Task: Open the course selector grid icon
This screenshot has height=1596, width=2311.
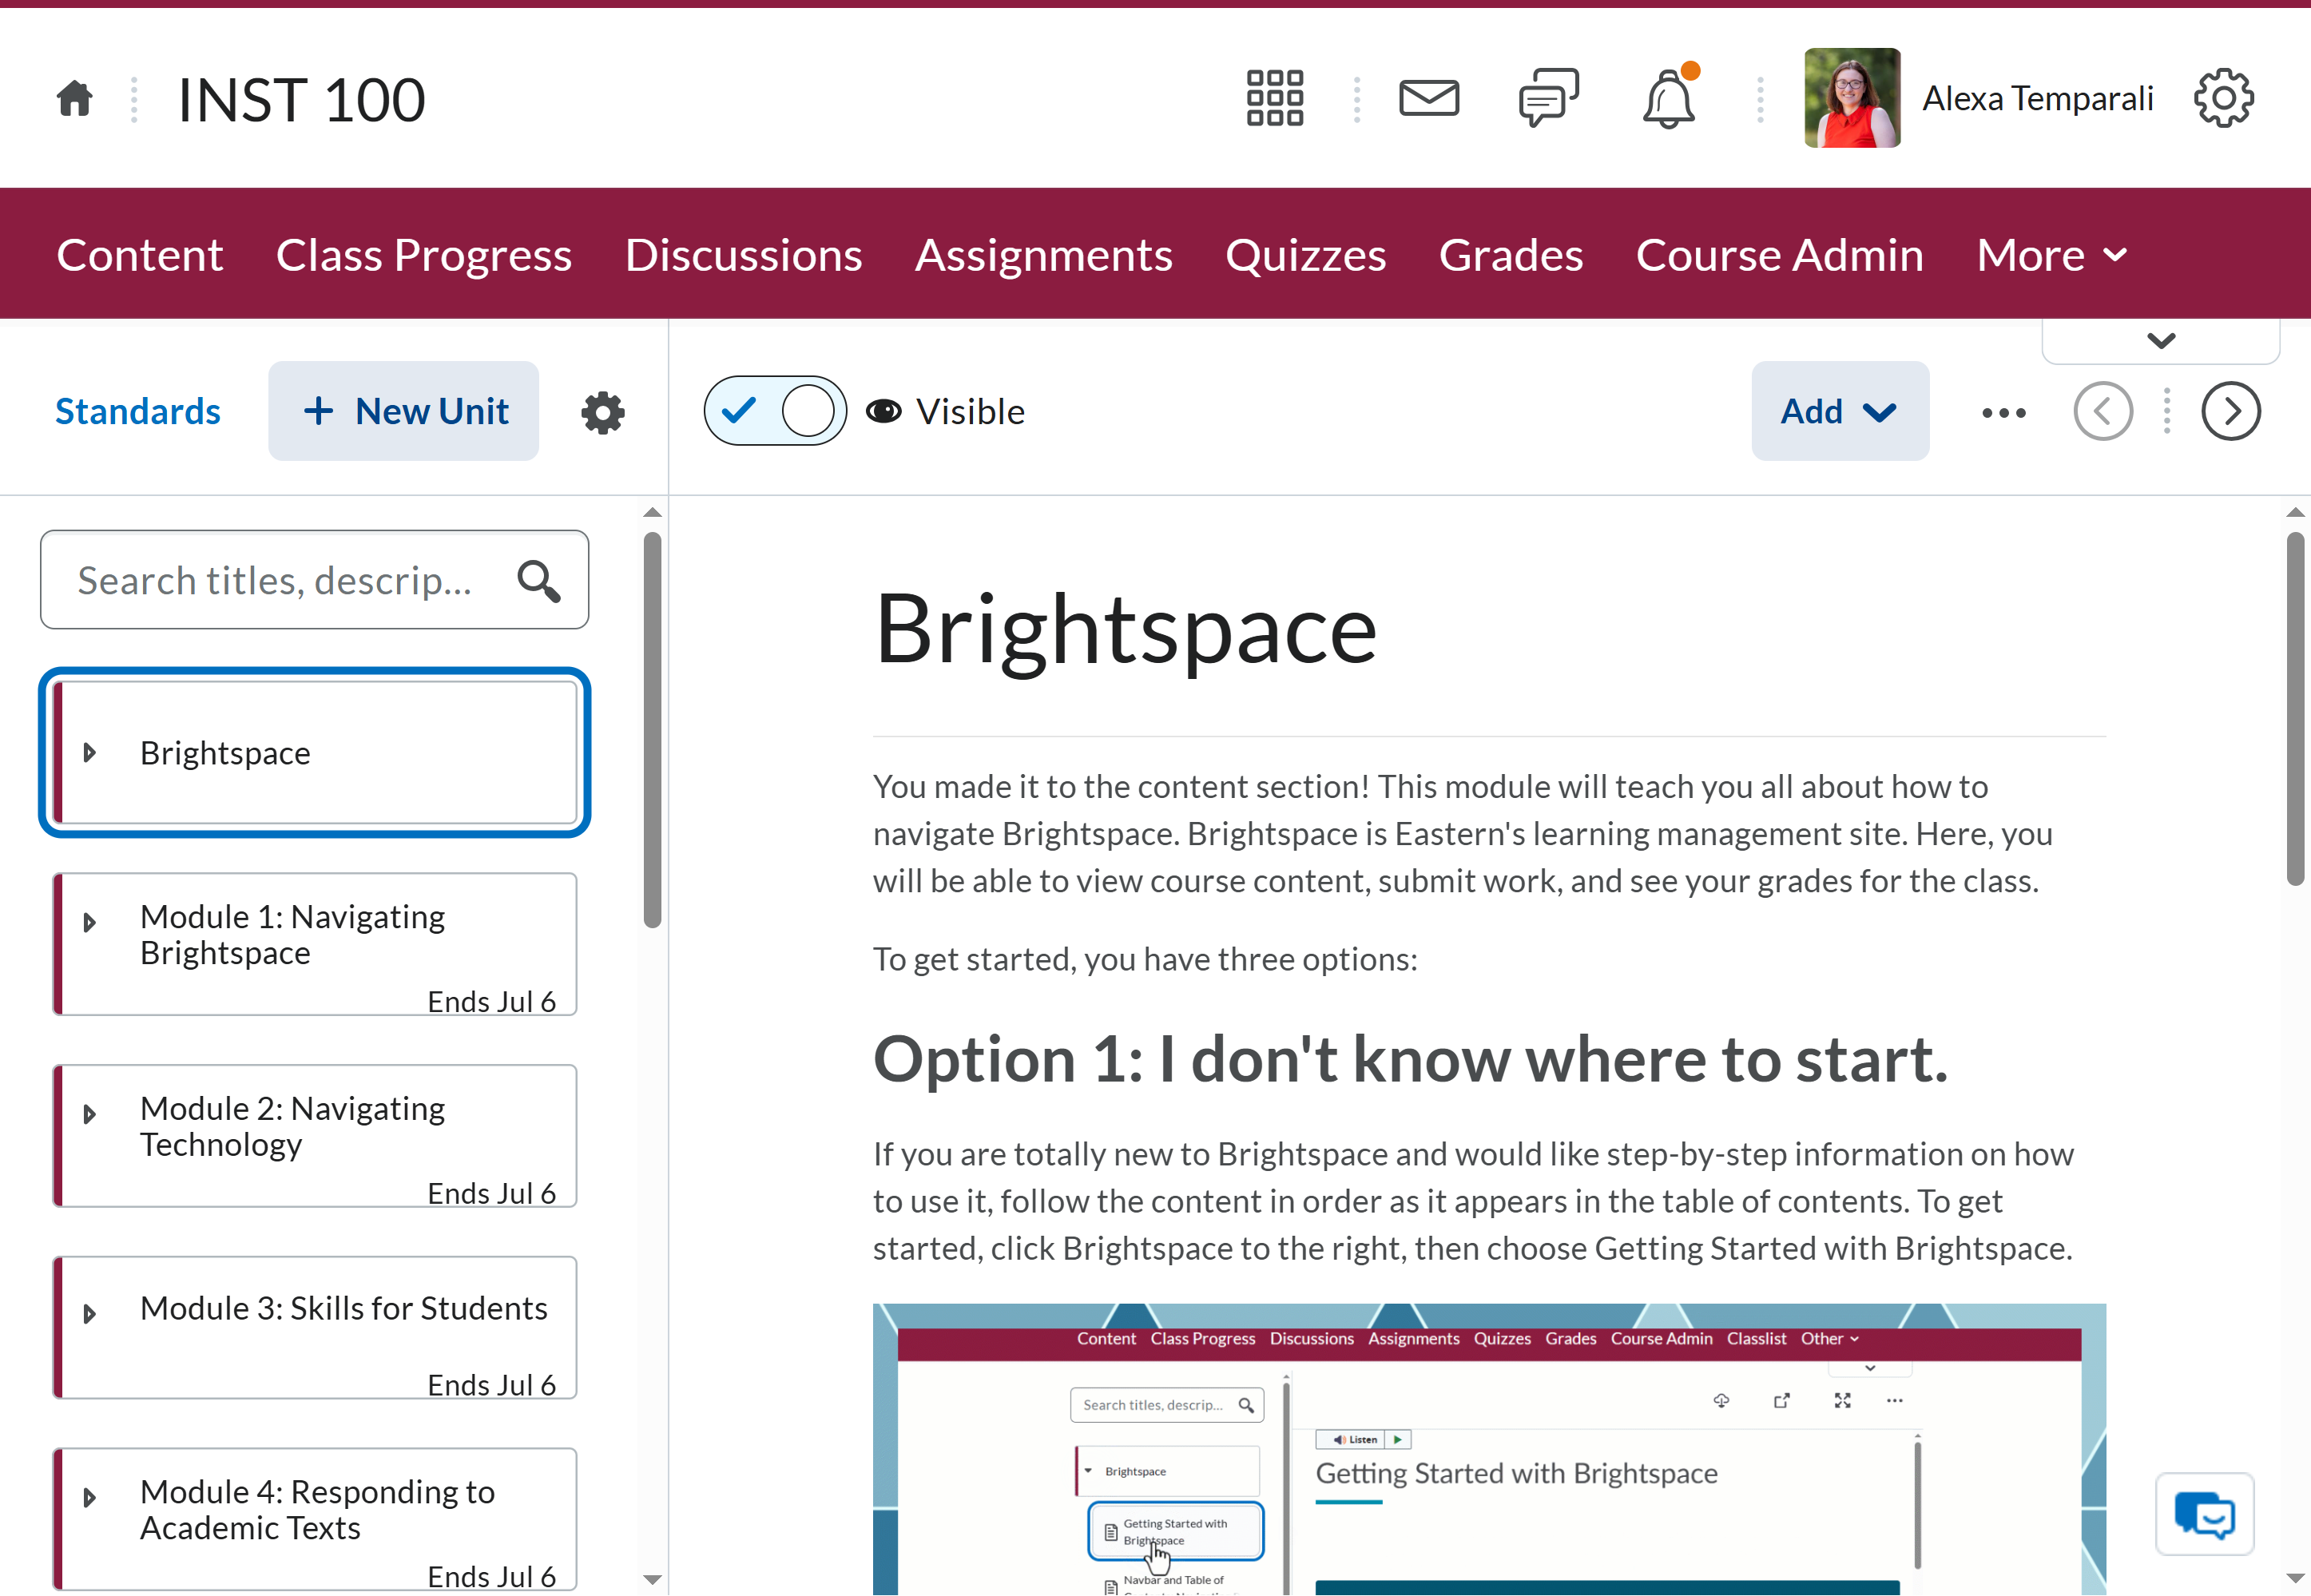Action: click(x=1275, y=98)
